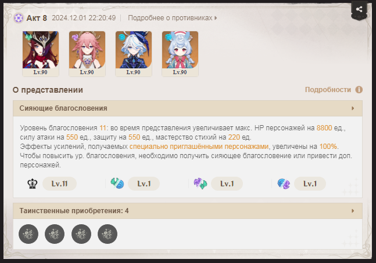Click the crown blessing level icon
The image size is (376, 263).
[x=33, y=184]
